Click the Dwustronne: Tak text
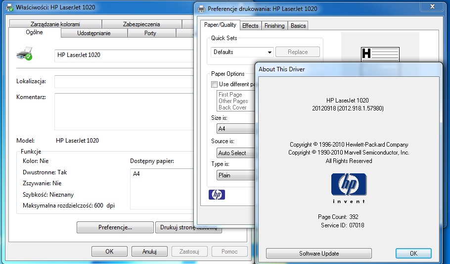450x264 pixels. click(45, 172)
